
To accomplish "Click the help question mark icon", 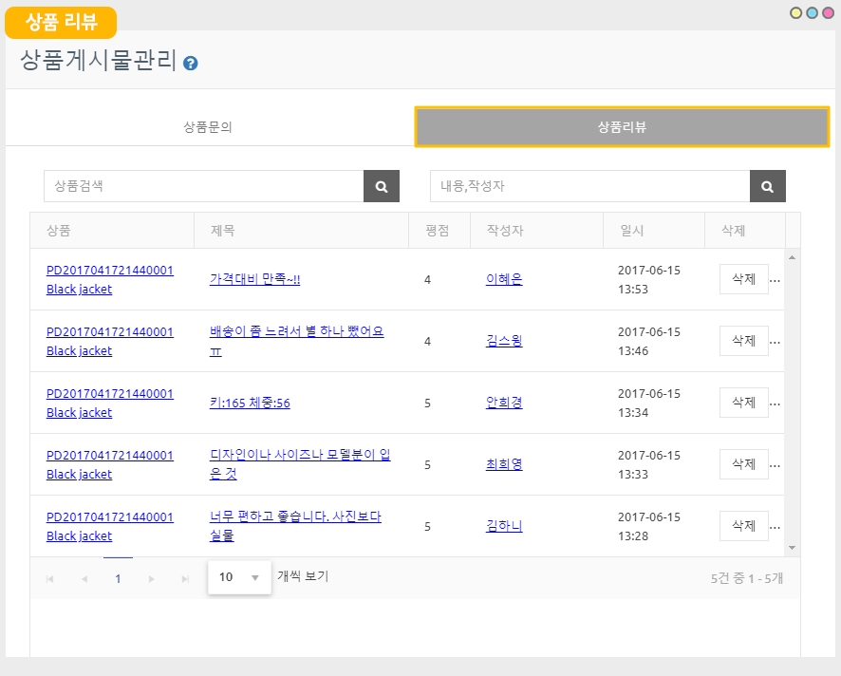I will 191,64.
